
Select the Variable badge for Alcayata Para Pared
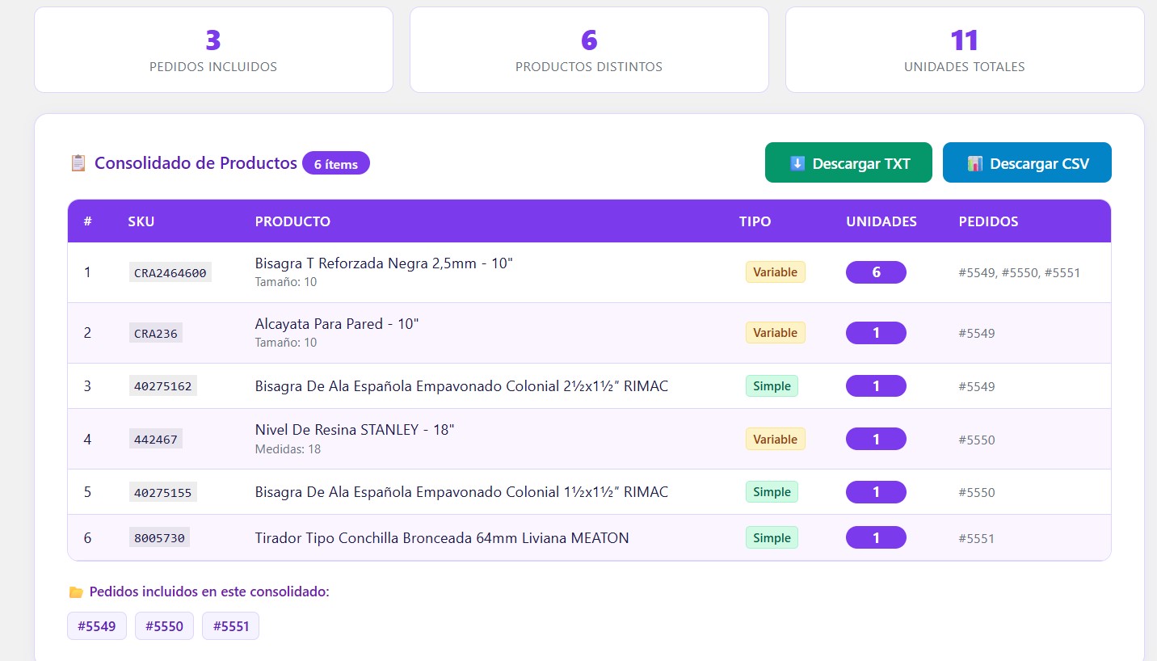[775, 332]
